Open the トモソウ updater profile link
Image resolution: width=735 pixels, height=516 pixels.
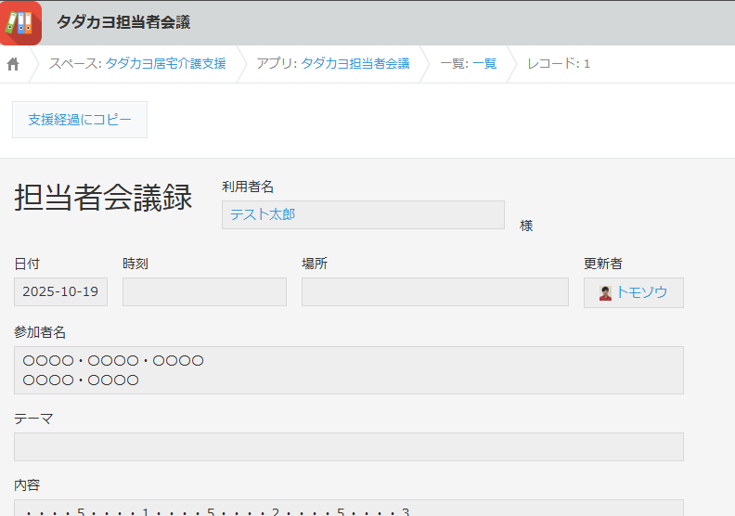pyautogui.click(x=641, y=292)
